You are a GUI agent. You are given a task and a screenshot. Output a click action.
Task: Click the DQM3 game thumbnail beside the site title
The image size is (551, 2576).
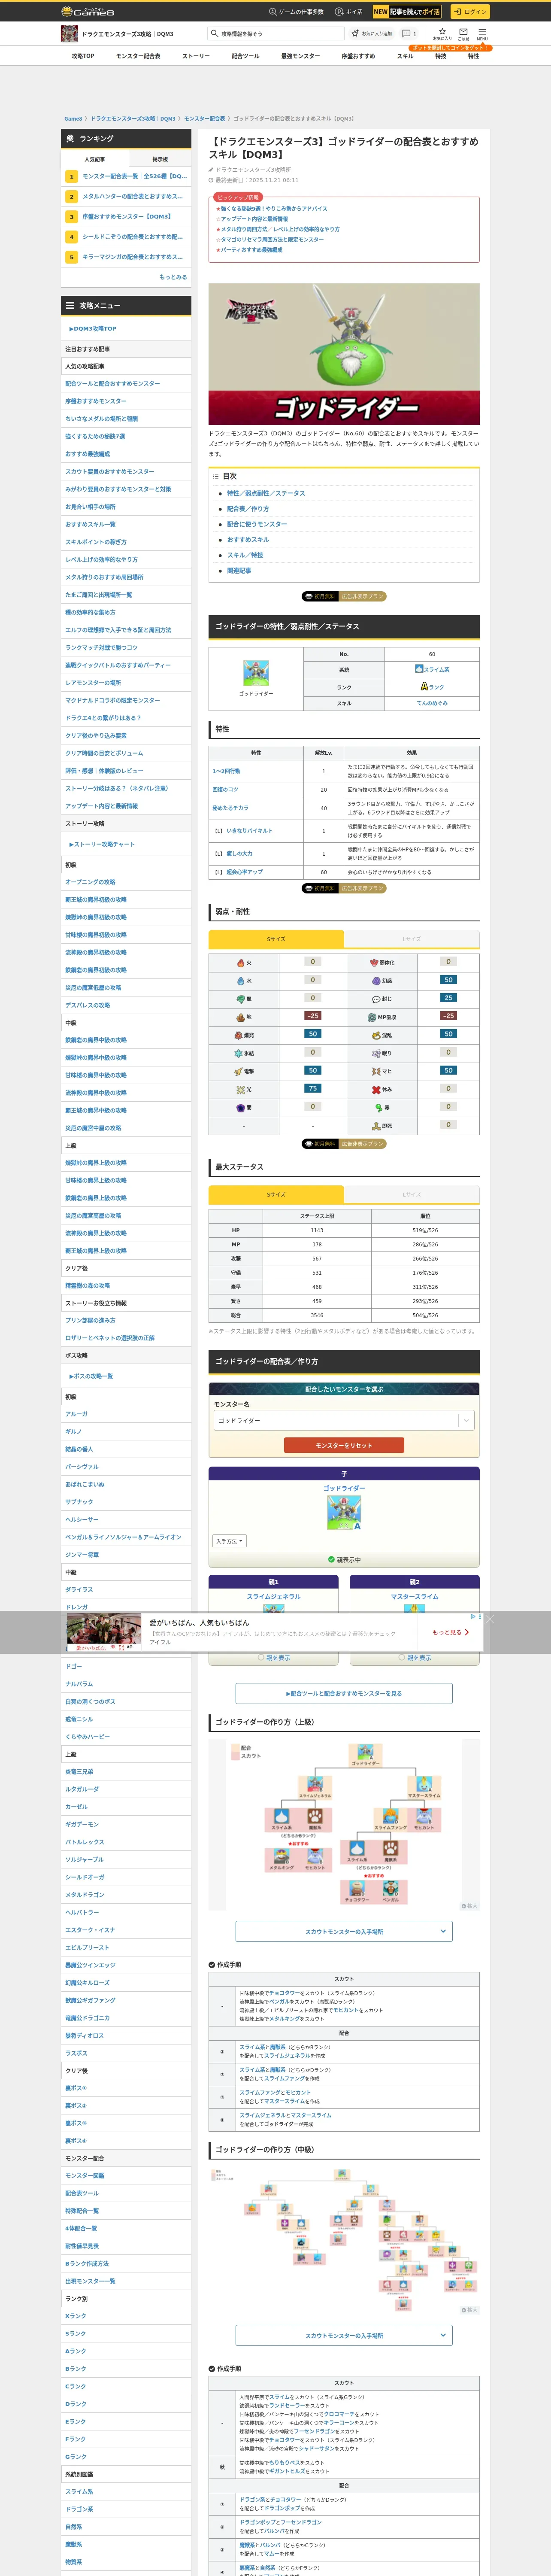tap(69, 34)
